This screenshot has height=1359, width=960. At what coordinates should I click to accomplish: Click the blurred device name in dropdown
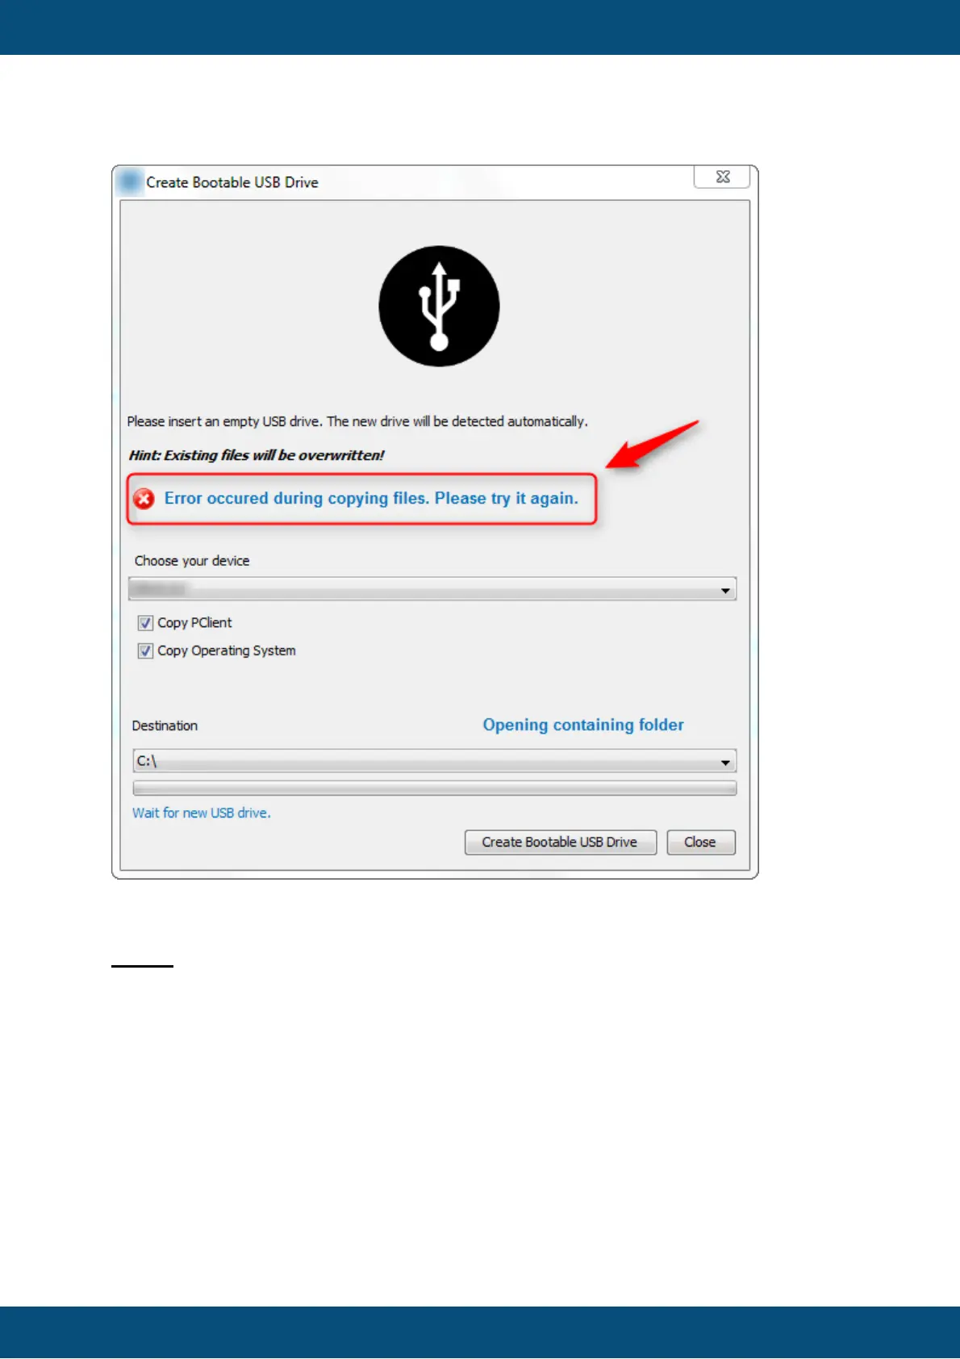point(159,589)
